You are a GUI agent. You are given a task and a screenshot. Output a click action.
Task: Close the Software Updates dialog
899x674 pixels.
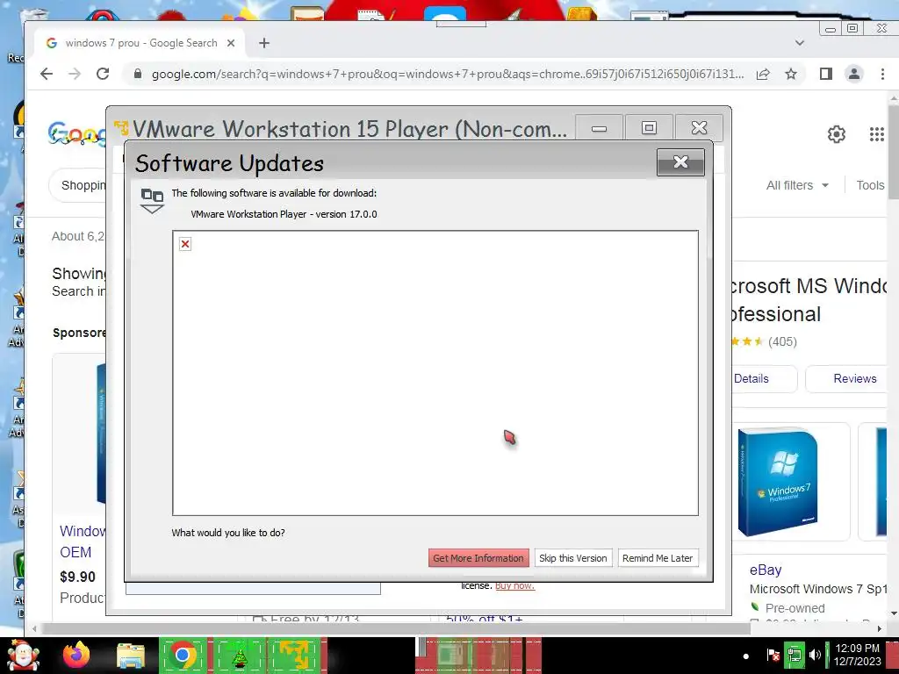coord(680,162)
